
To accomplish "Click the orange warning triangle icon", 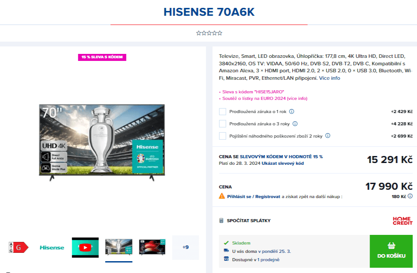I will point(222,196).
